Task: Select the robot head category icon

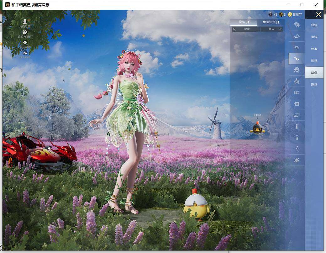Action: point(297,81)
